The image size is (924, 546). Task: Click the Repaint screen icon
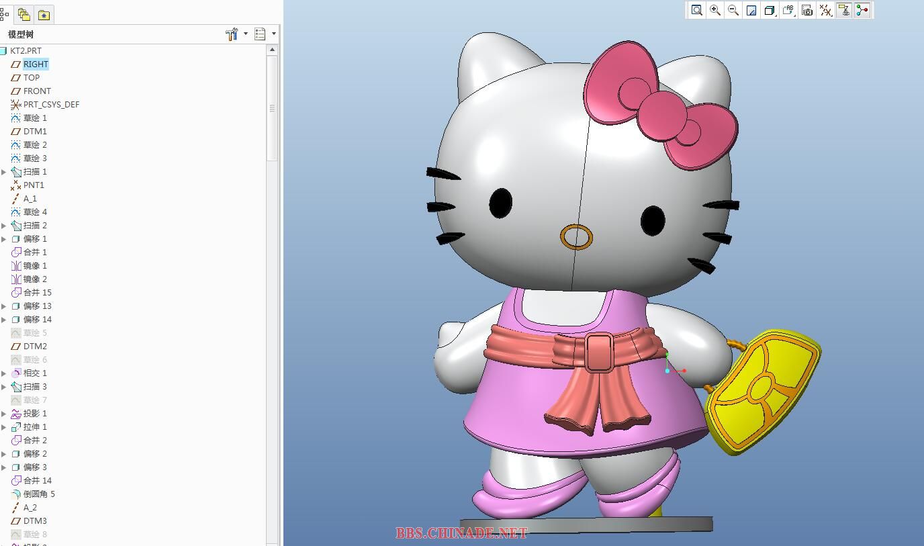751,10
